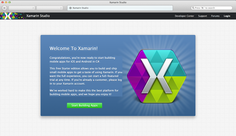The height and width of the screenshot is (136, 236).
Task: Click the magnifier icon in search box
Action: click(x=193, y=8)
